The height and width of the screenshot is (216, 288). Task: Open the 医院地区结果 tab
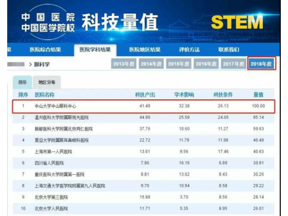point(145,49)
